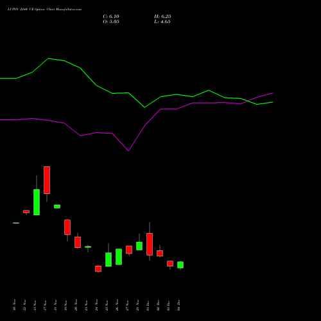Select the tall green candle for 13 Nov

(x=37, y=202)
